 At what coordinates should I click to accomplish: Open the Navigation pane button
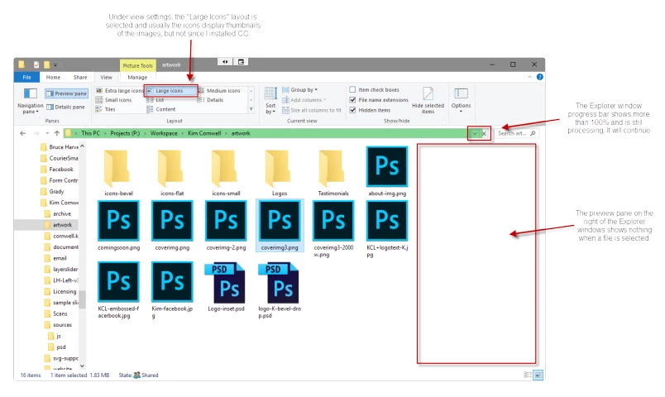click(30, 101)
